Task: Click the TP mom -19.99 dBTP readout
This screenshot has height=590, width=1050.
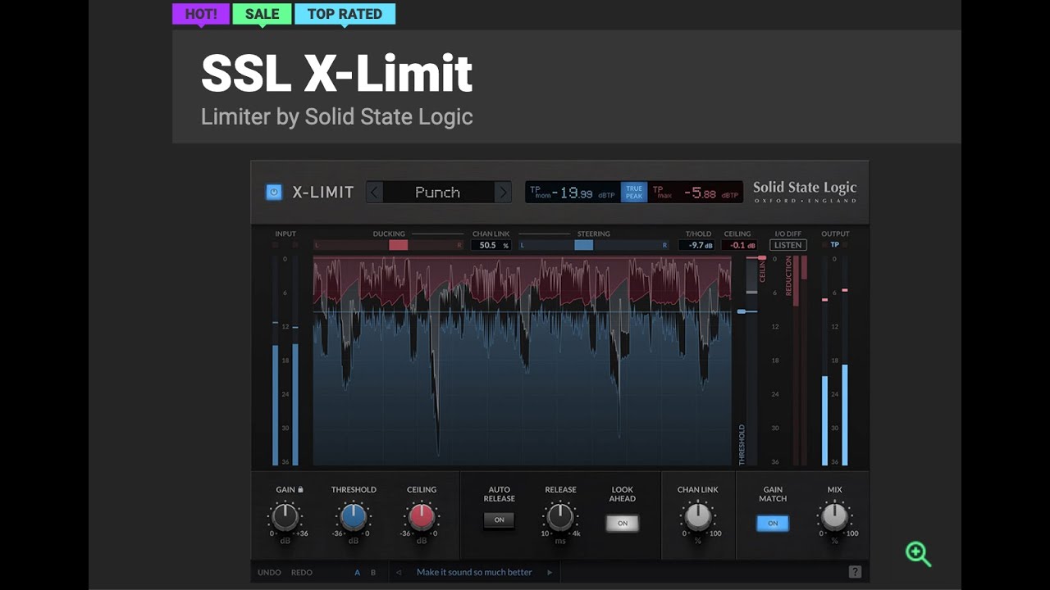Action: (573, 193)
